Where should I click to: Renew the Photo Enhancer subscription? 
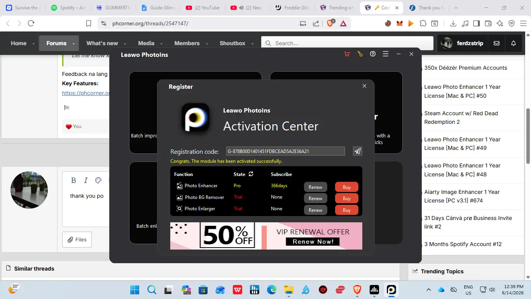315,187
